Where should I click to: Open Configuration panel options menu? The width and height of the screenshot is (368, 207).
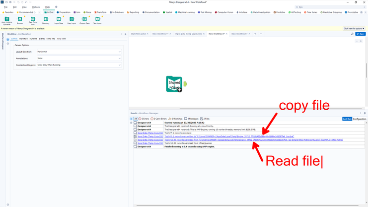(121, 34)
